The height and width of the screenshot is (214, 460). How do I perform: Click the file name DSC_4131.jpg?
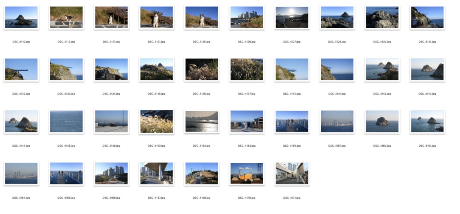pos(427,42)
